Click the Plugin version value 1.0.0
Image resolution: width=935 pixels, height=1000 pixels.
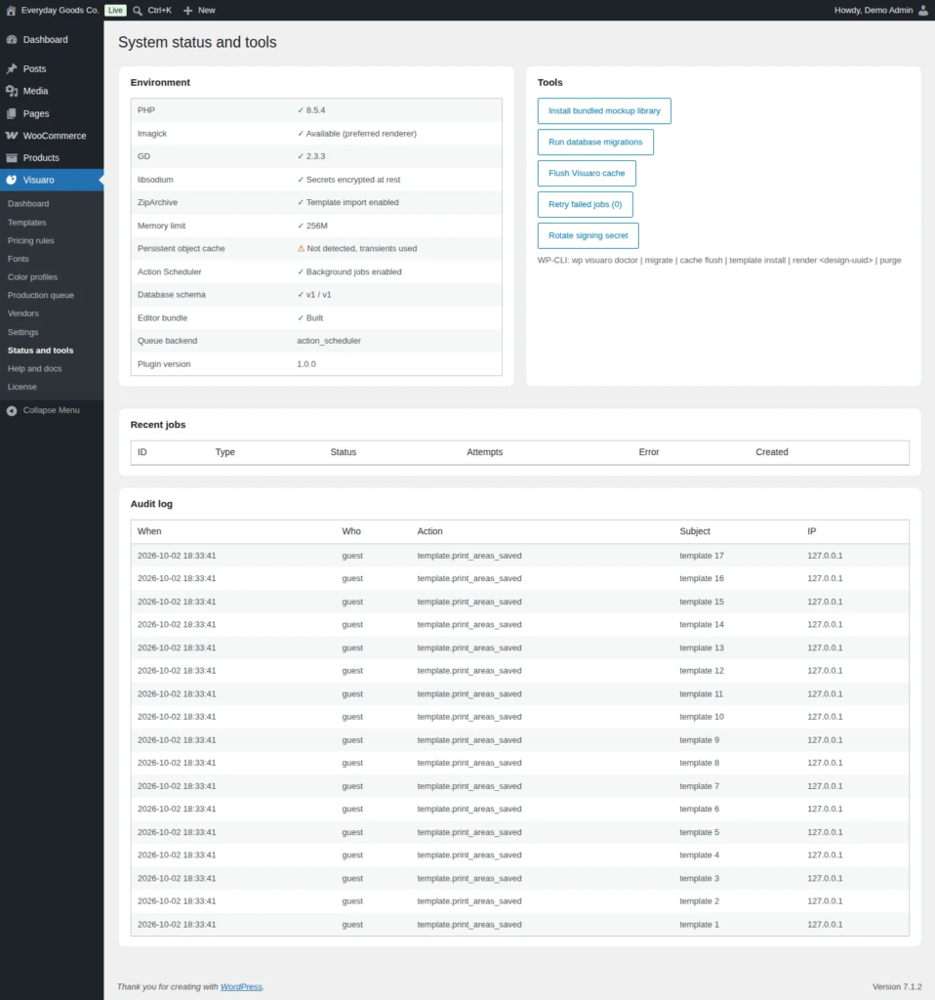click(305, 364)
